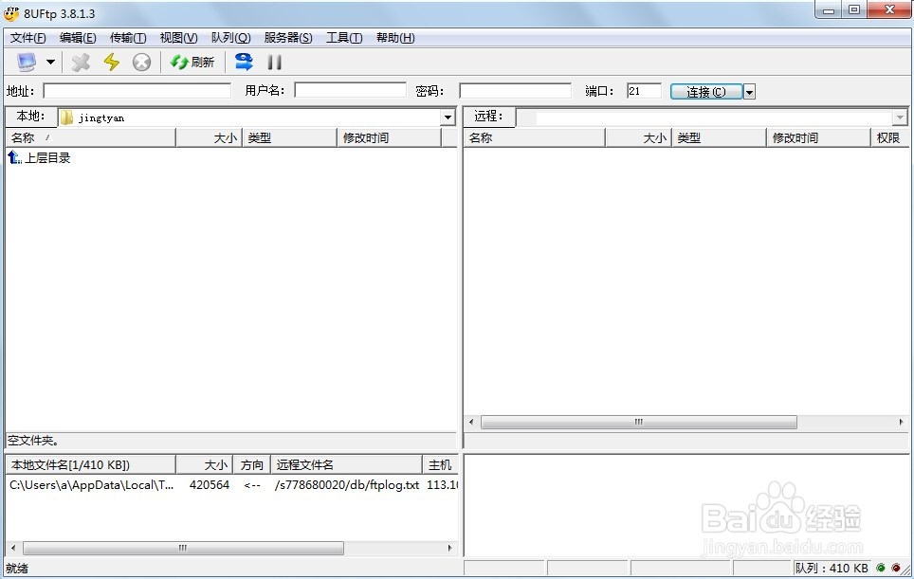Click the green status indicator in status bar
Screen dimensions: 914x579
(881, 568)
